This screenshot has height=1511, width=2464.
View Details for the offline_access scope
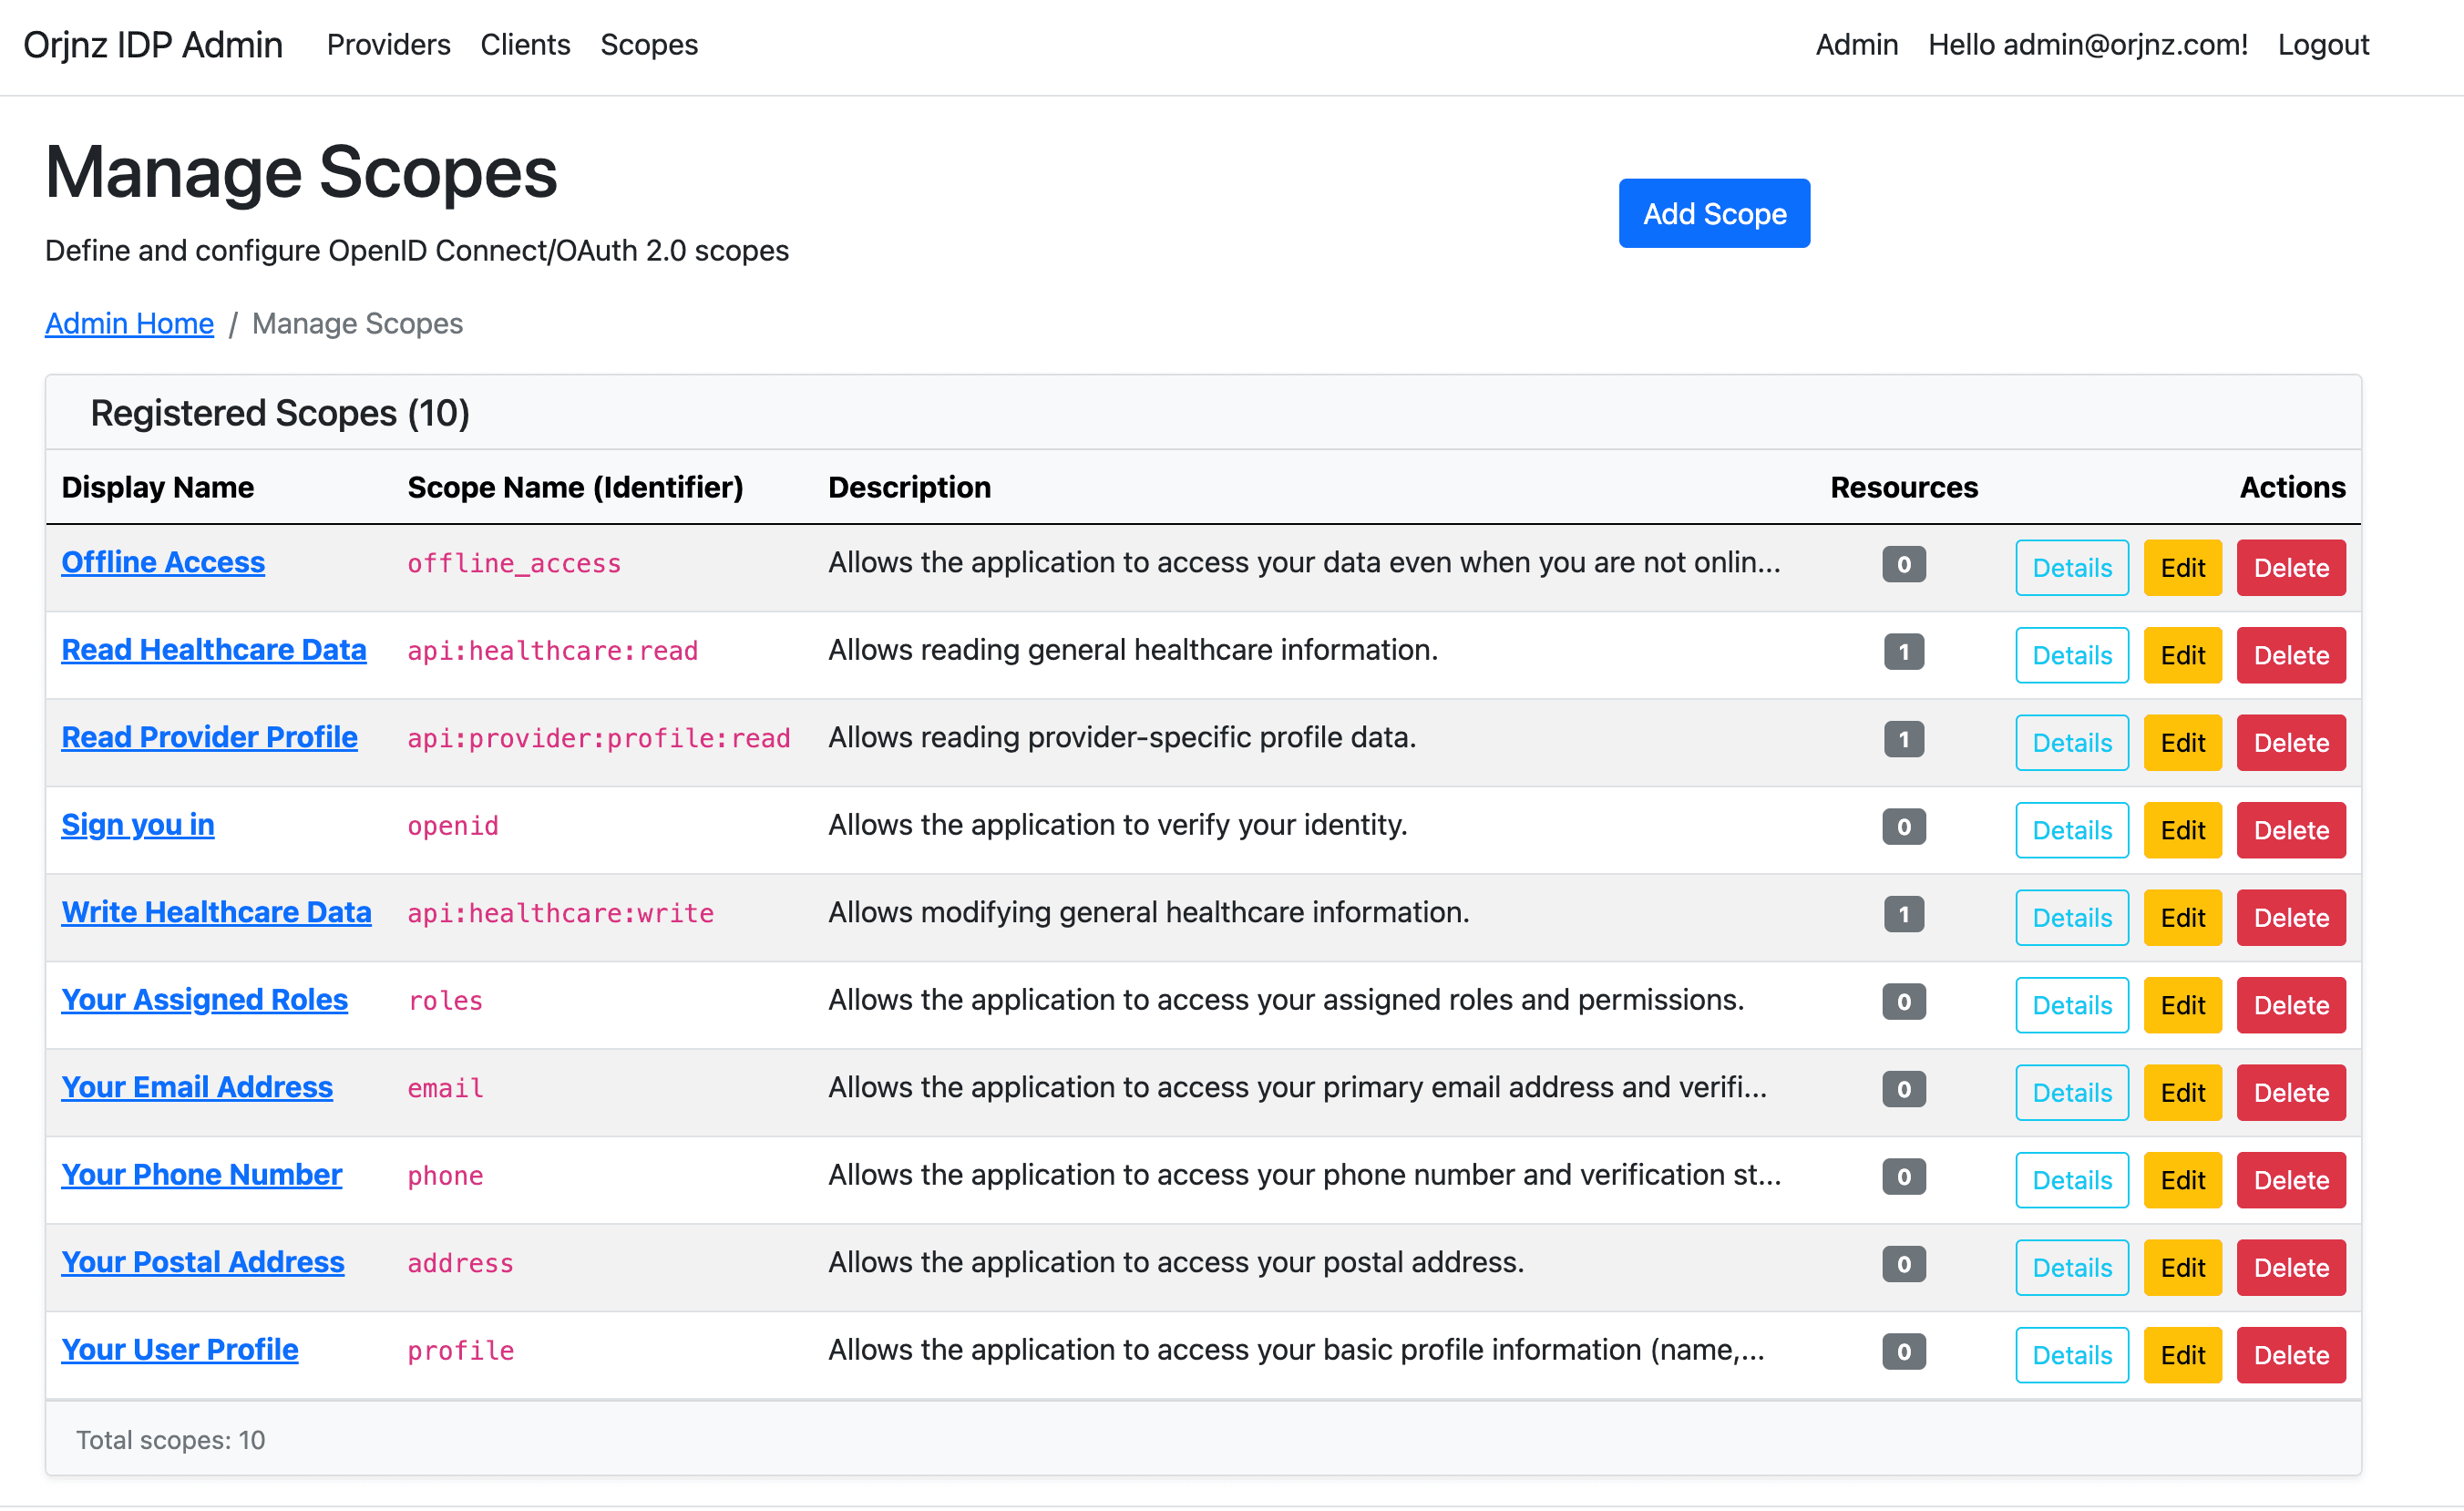(x=2072, y=568)
